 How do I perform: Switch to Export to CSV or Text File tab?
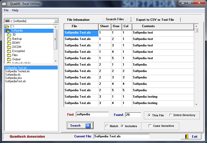[155, 20]
